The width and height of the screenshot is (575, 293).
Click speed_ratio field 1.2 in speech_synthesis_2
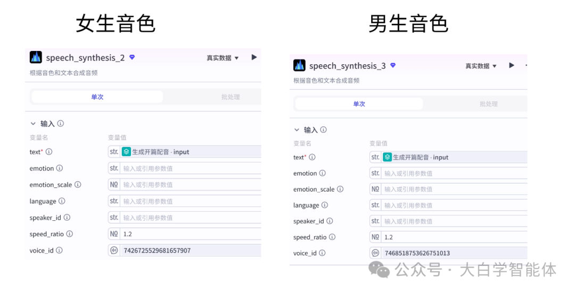191,234
